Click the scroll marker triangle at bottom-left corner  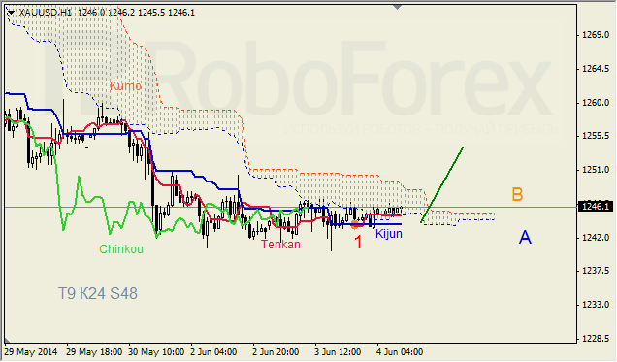click(x=7, y=340)
